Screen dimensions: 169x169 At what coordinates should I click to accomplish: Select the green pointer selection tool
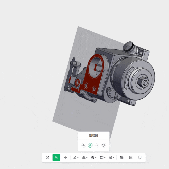pos(56,157)
